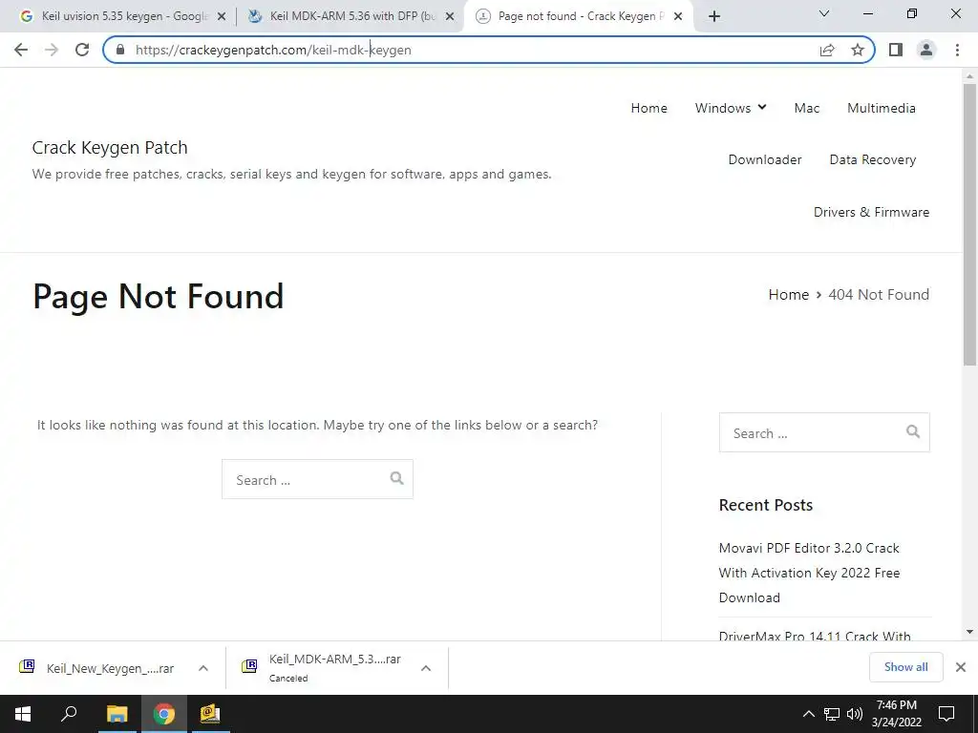
Task: Show hidden system tray icons
Action: click(808, 714)
